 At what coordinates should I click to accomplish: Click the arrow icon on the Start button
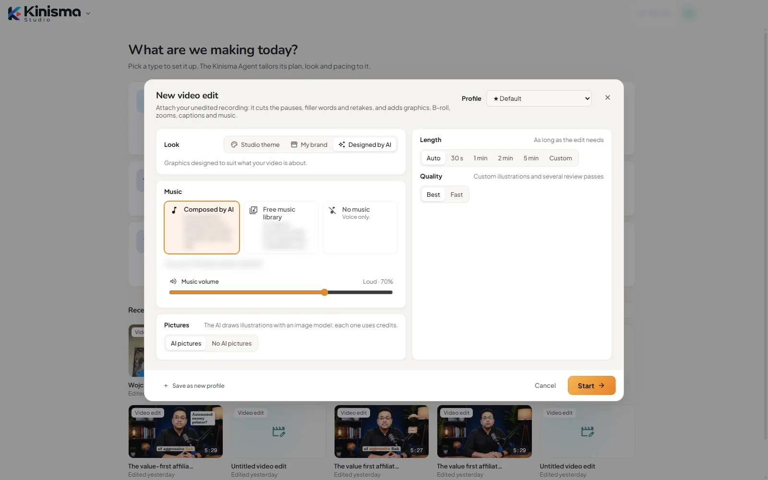pyautogui.click(x=602, y=385)
